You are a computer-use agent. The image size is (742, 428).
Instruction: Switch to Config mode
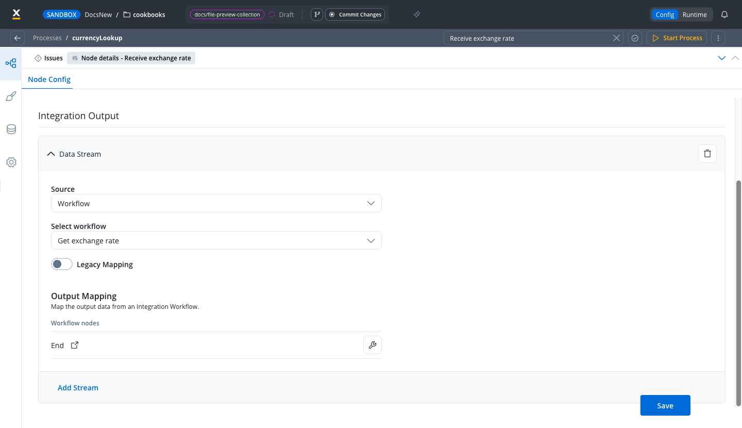point(665,14)
